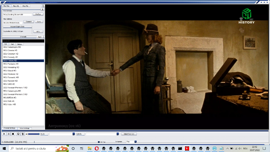
Task: Open the black console window taskbar icon
Action: point(180,148)
